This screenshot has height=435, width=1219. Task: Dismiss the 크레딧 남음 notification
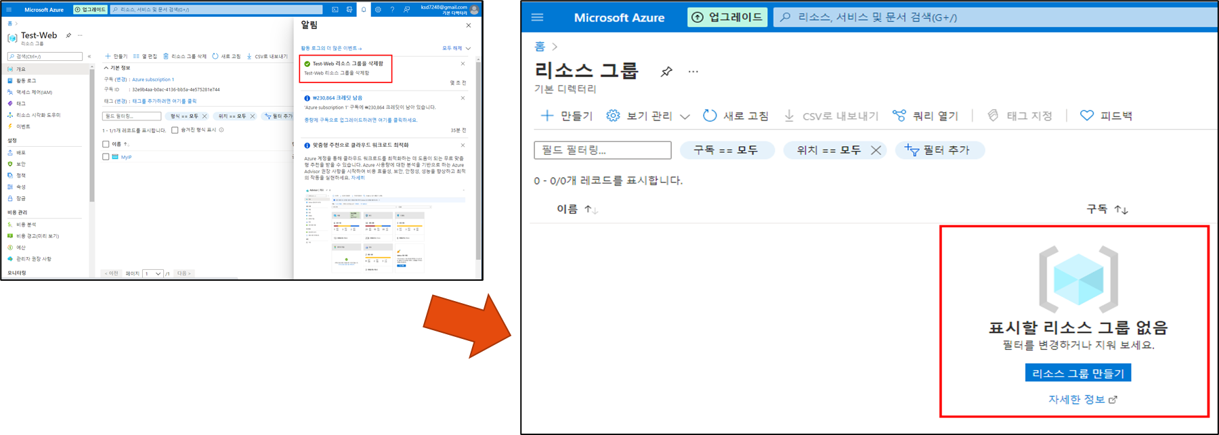pyautogui.click(x=463, y=98)
